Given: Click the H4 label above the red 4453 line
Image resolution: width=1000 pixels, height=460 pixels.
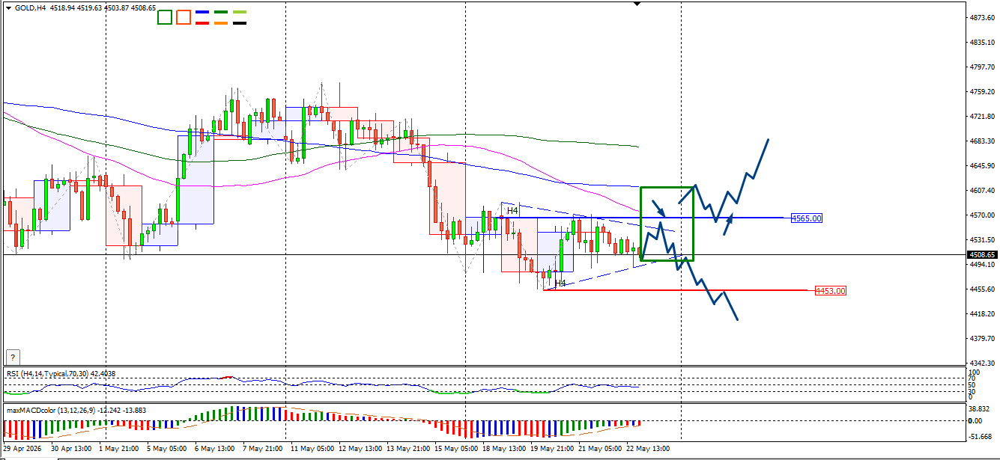Looking at the screenshot, I should [x=560, y=283].
